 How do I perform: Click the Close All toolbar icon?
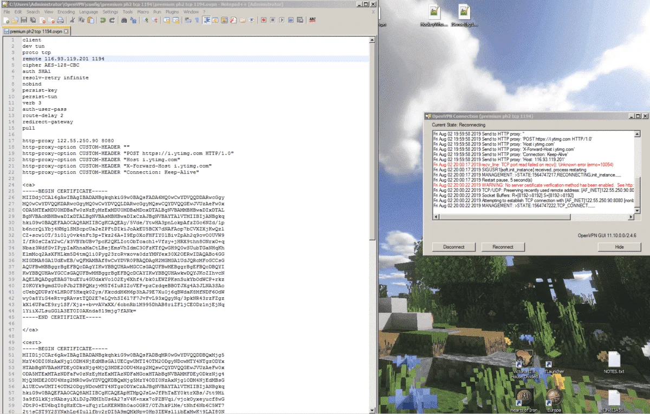point(51,20)
